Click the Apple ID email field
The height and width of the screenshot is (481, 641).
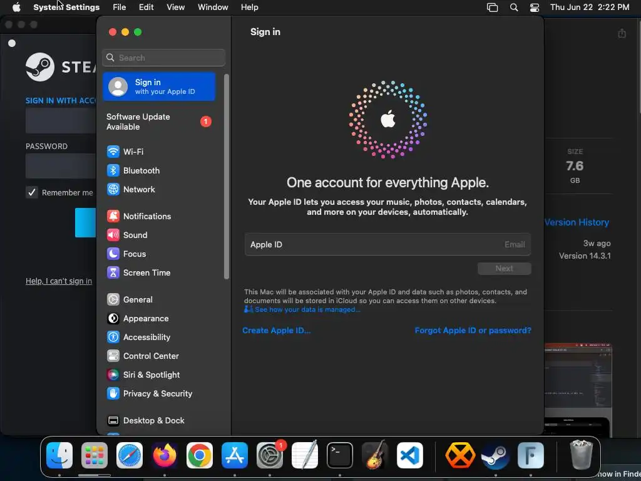point(387,245)
